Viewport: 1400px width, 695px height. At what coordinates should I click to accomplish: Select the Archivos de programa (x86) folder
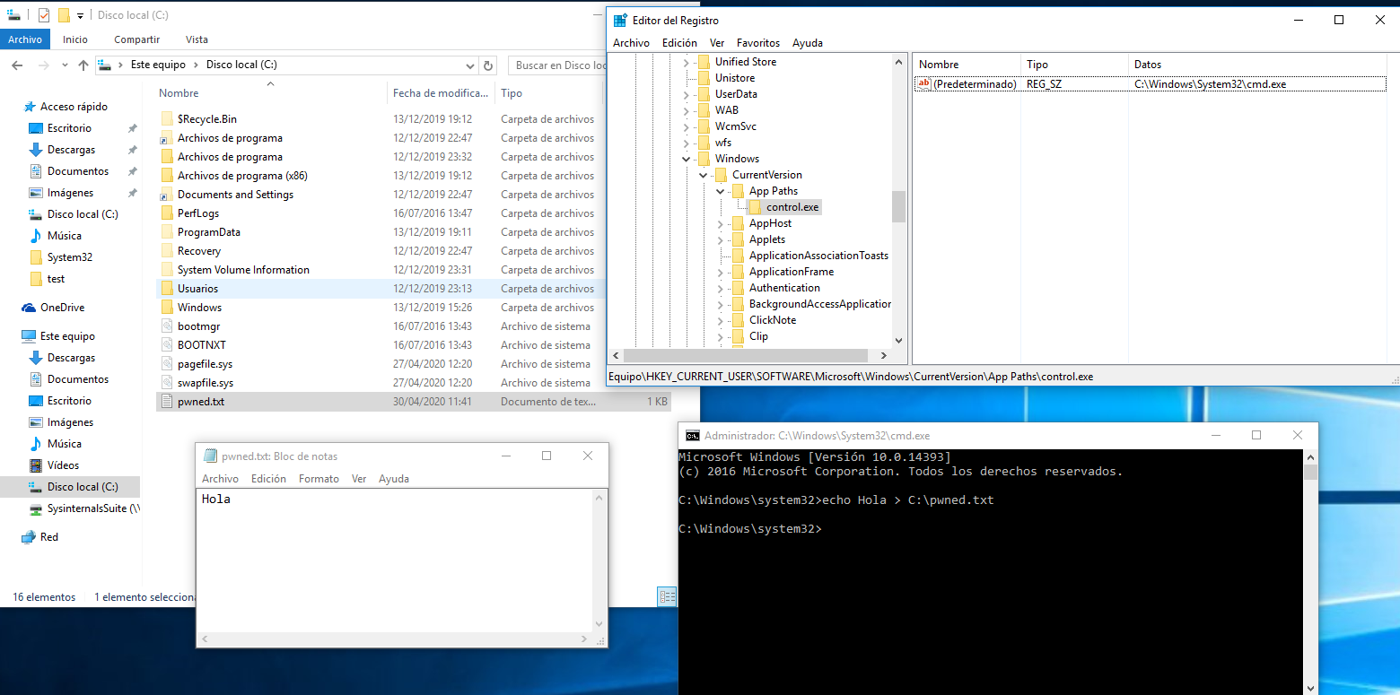(x=242, y=176)
